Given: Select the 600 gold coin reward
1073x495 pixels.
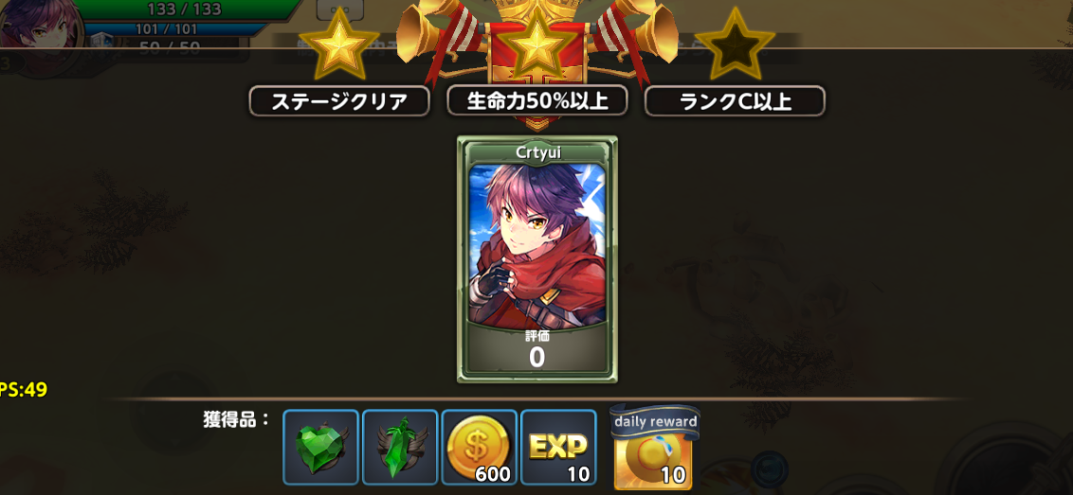Looking at the screenshot, I should (479, 447).
